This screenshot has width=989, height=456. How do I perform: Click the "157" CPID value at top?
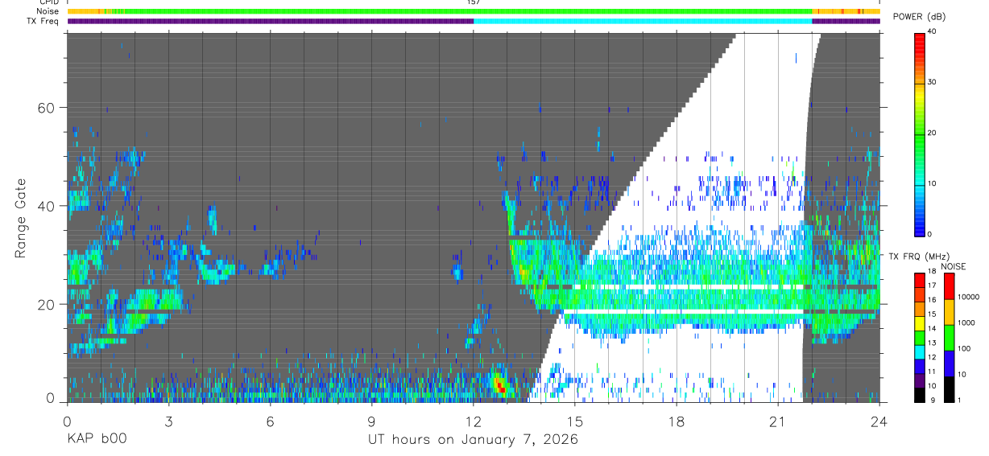click(473, 2)
